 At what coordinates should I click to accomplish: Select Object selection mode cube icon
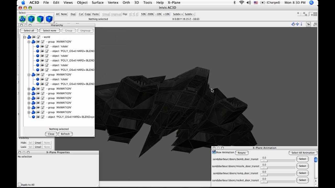(31, 19)
